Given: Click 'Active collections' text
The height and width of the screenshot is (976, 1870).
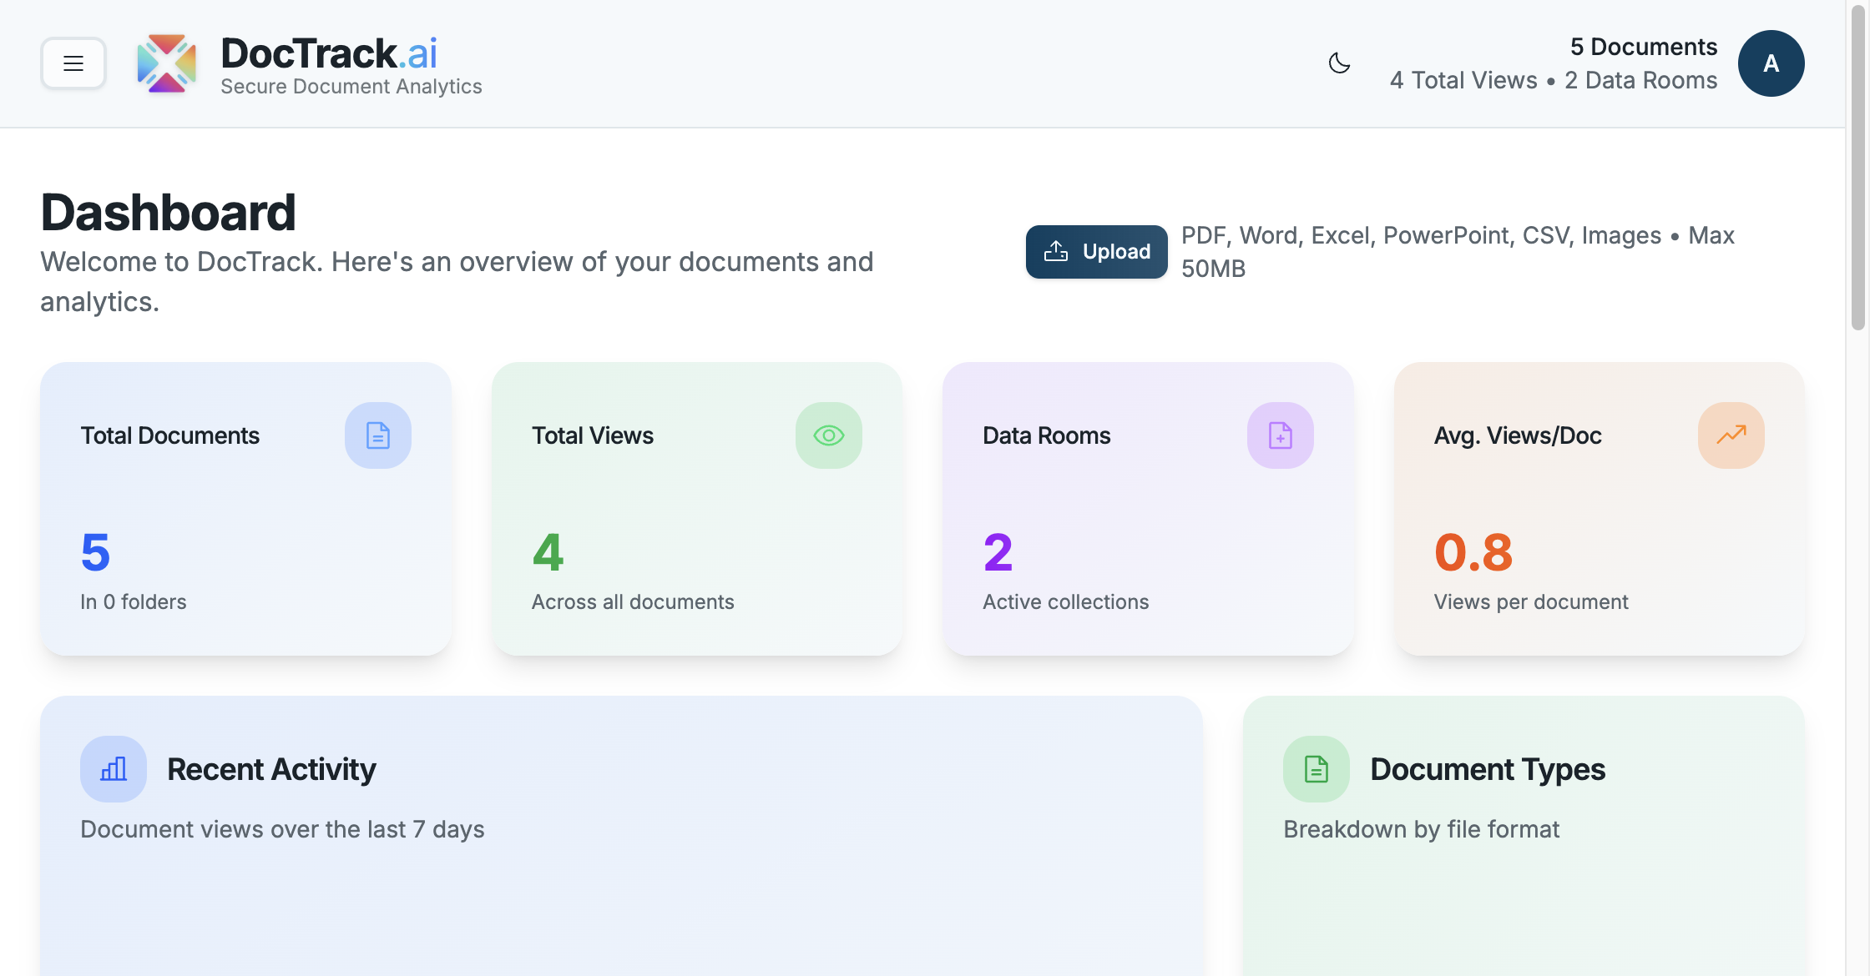Looking at the screenshot, I should pos(1066,601).
